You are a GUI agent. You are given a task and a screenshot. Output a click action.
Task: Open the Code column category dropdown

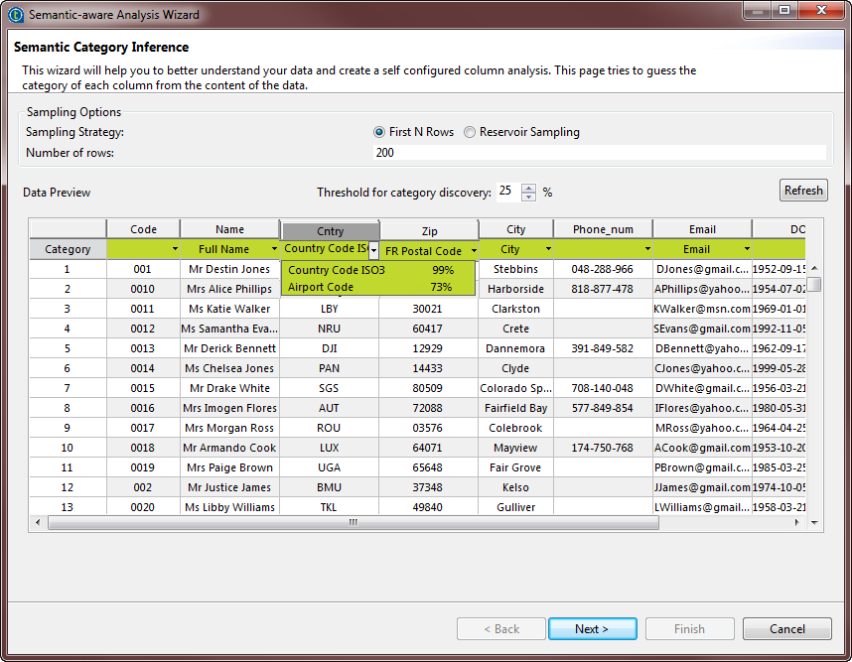(175, 249)
